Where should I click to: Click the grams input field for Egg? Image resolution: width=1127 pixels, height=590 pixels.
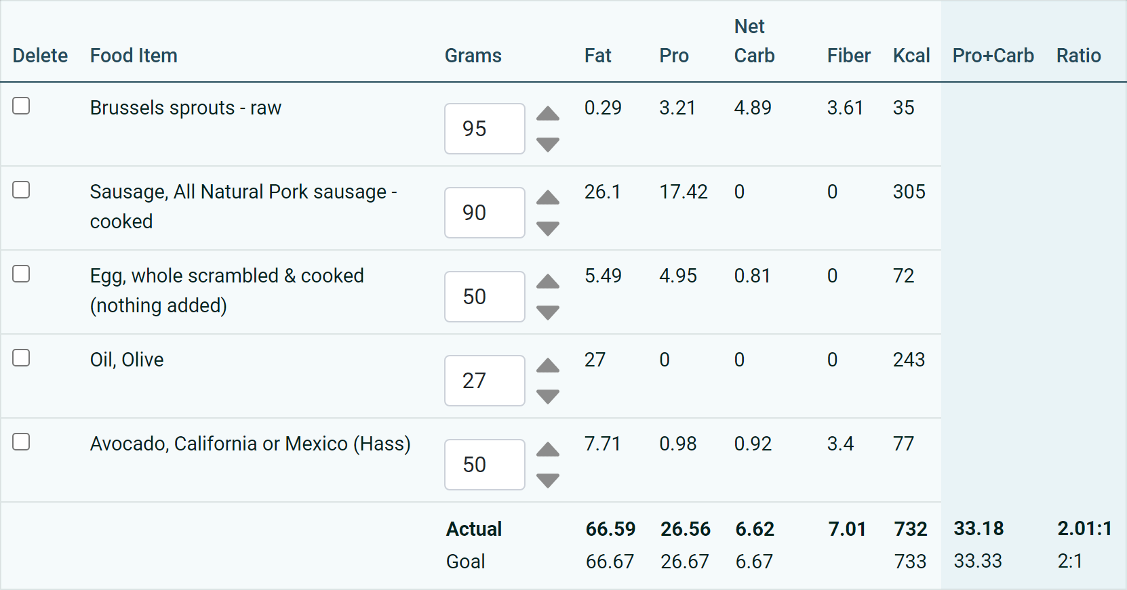click(x=484, y=296)
